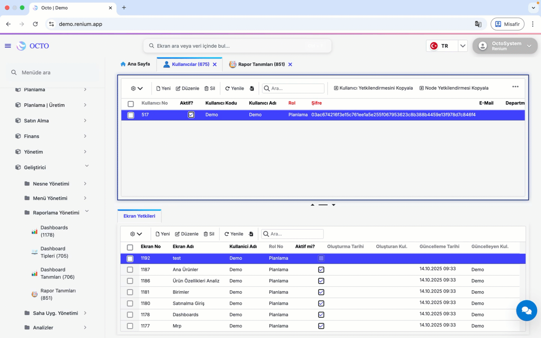
Task: Select the Ekran Yetkileri tab
Action: (139, 216)
